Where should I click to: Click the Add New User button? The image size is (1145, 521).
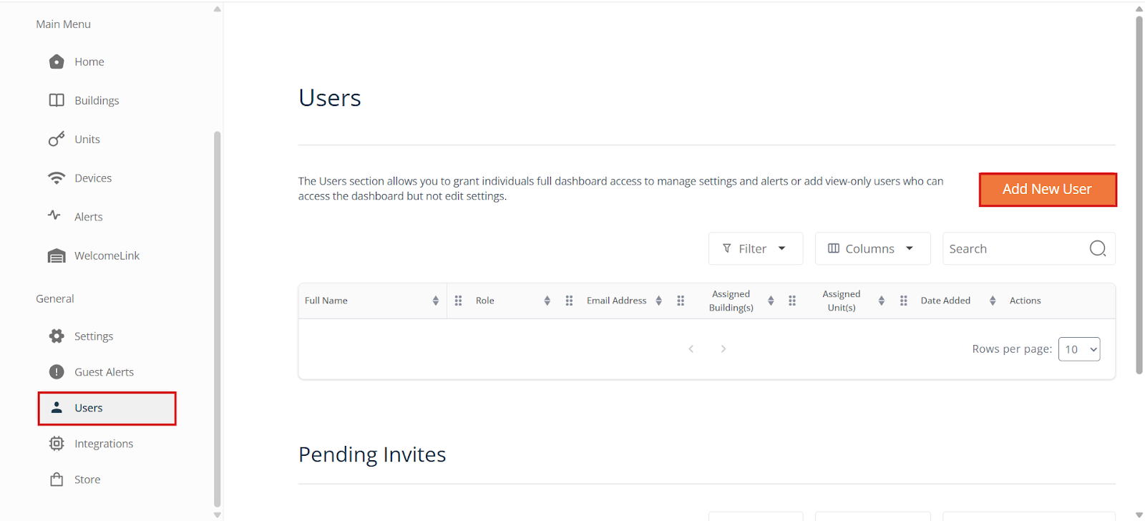(x=1047, y=190)
